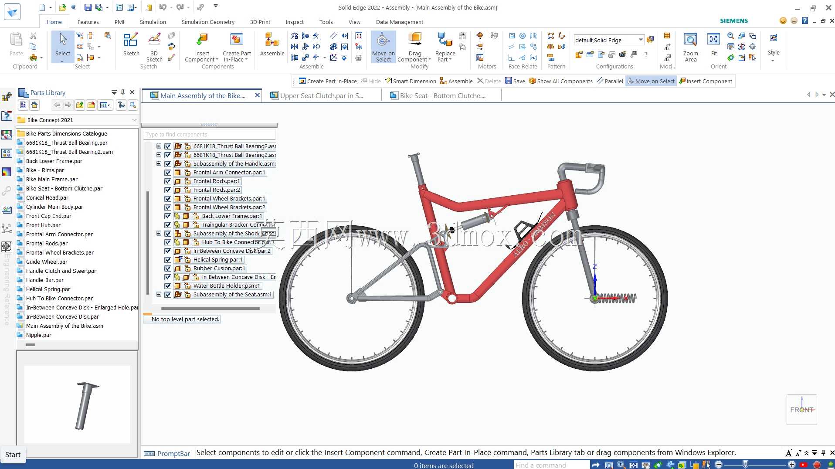Open the Help question mark icon

pos(805,20)
